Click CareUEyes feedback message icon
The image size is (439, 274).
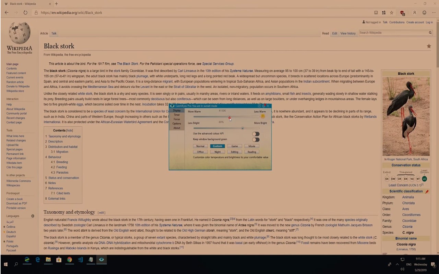(x=259, y=106)
